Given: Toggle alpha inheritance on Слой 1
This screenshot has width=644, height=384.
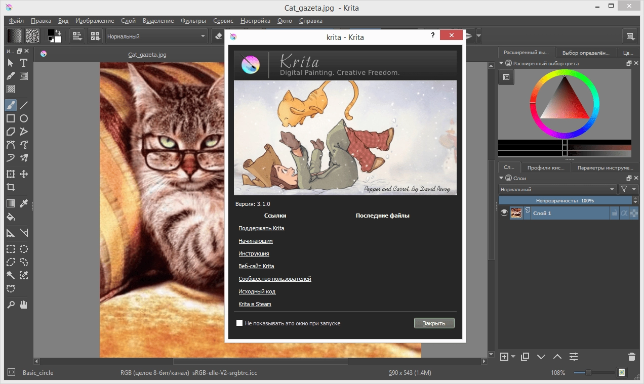Looking at the screenshot, I should coord(624,214).
